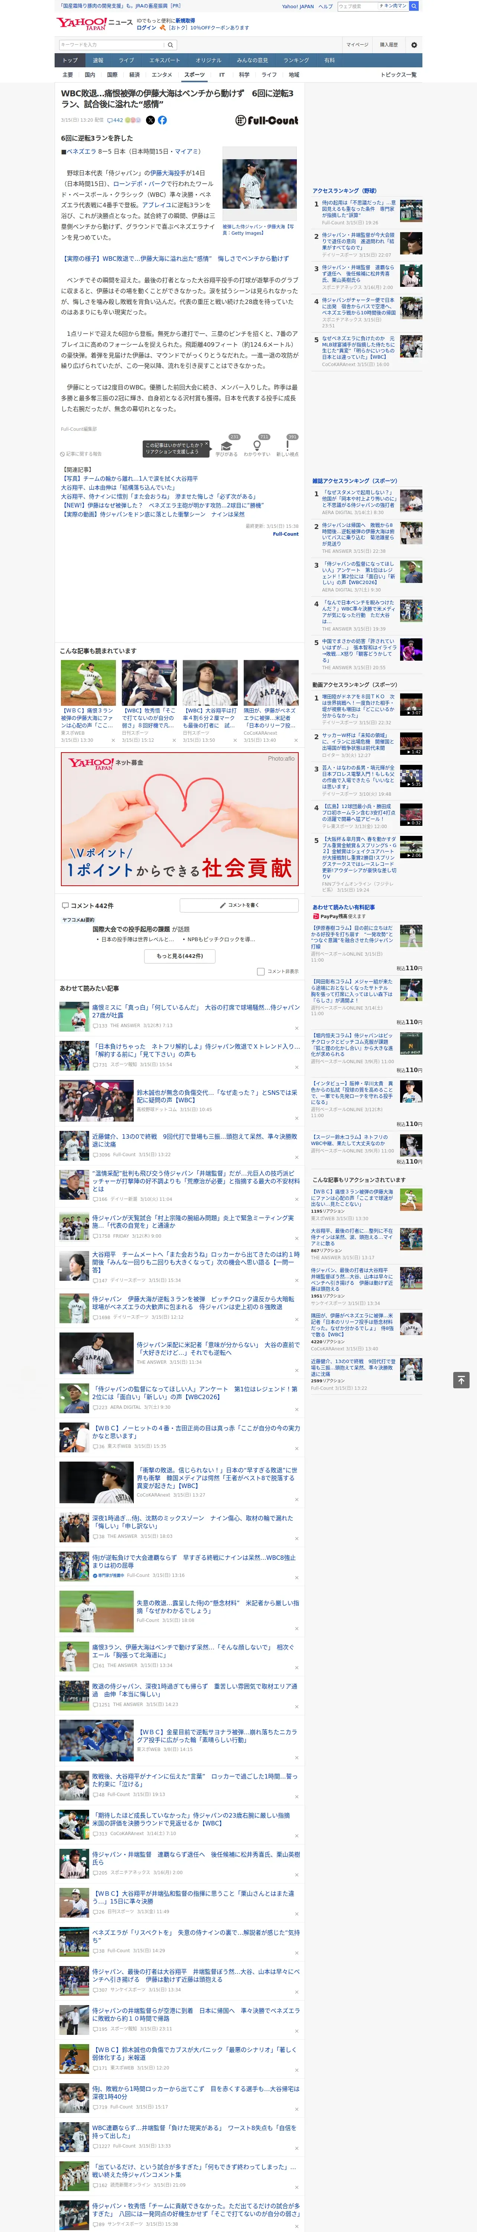Open the top JRA promo link
The width and height of the screenshot is (477, 2232).
[120, 5]
